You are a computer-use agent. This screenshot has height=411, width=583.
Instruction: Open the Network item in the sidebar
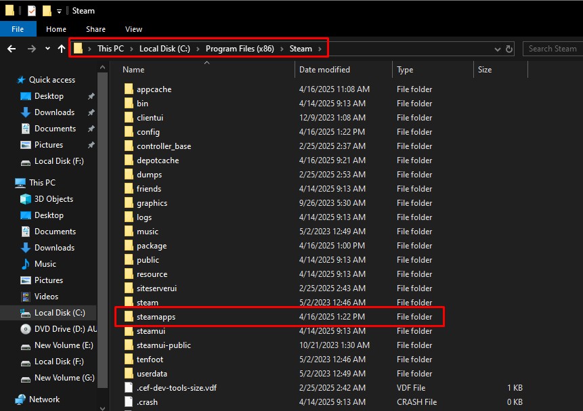45,399
